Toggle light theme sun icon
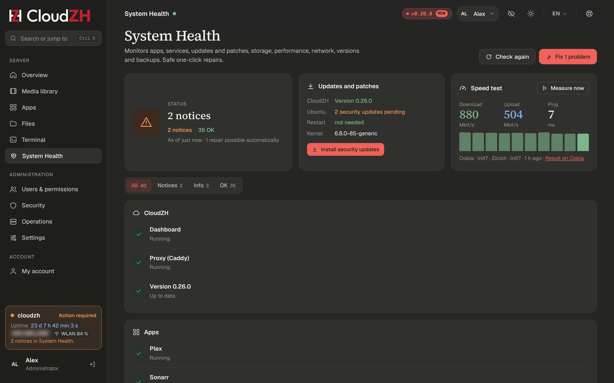This screenshot has height=383, width=614. 531,14
